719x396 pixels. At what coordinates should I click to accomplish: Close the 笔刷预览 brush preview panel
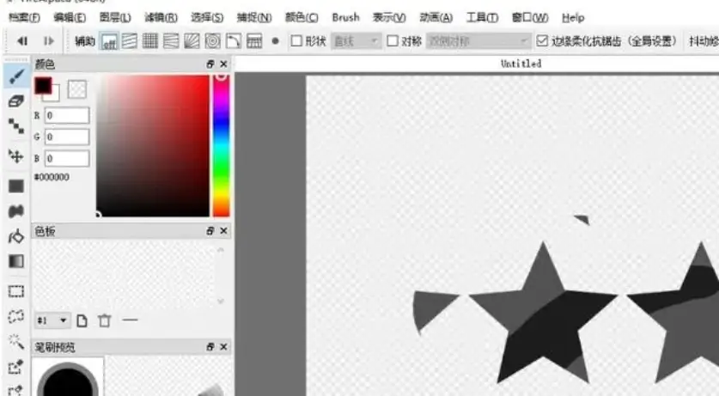pyautogui.click(x=223, y=347)
